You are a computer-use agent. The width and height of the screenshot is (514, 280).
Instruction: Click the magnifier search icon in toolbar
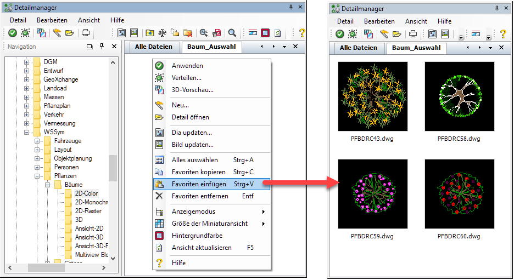point(232,33)
